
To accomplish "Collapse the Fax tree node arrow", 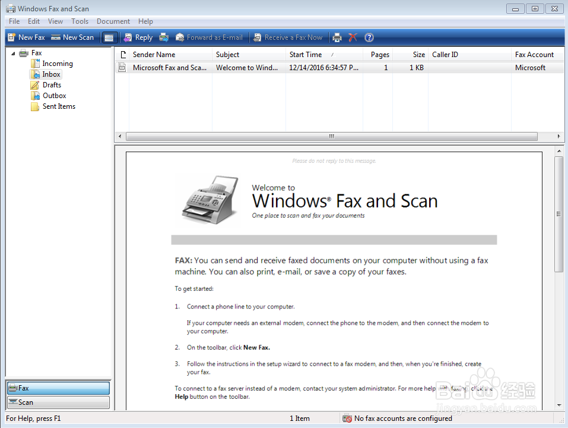I will pos(14,53).
